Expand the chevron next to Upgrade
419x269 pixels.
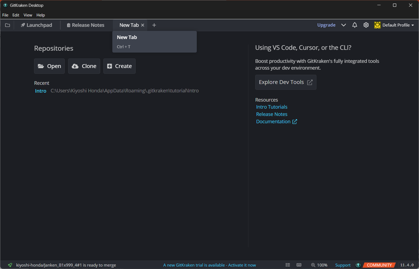pos(343,25)
